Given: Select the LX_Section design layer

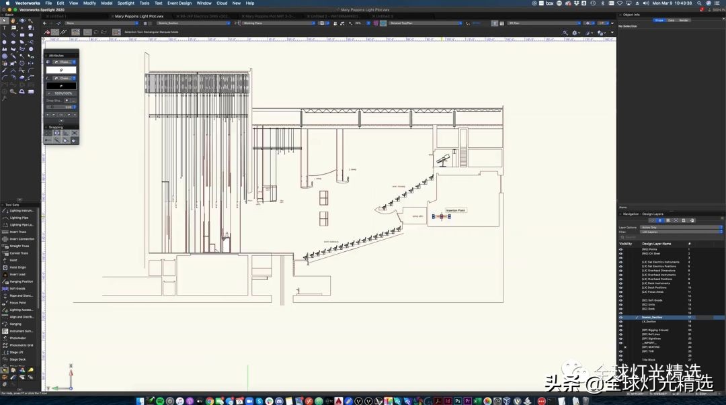Looking at the screenshot, I should (649, 322).
